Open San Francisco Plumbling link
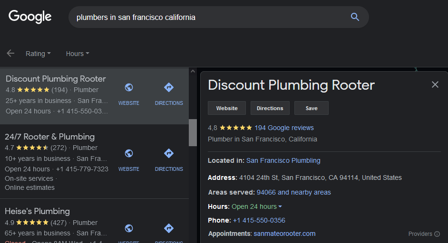Image resolution: width=448 pixels, height=243 pixels. coord(283,160)
